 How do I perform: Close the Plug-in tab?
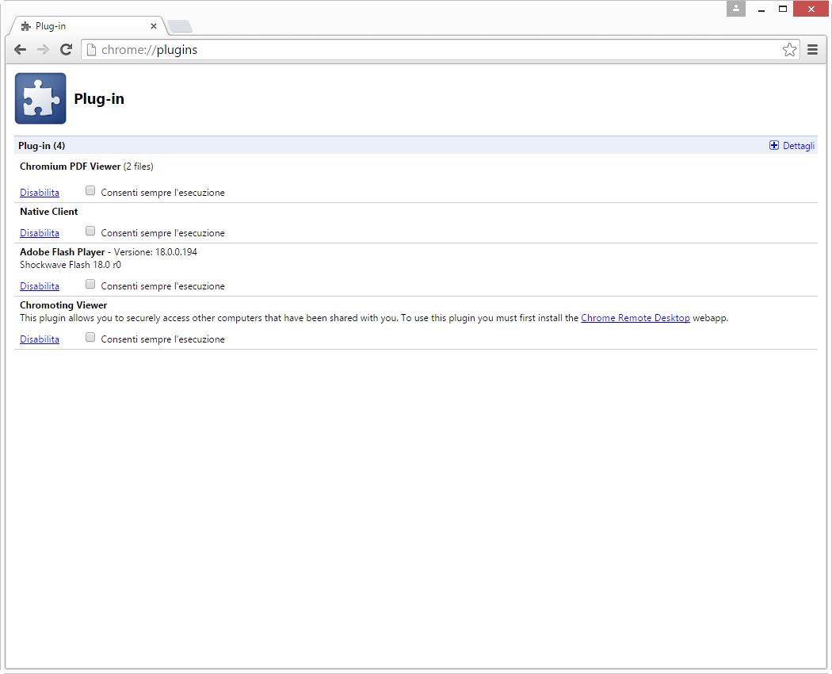coord(154,26)
